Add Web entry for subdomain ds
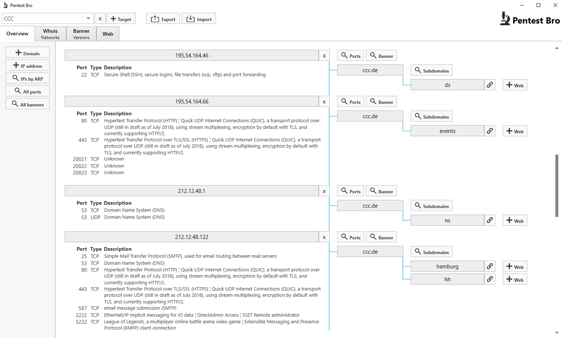The width and height of the screenshot is (562, 338). [x=515, y=85]
